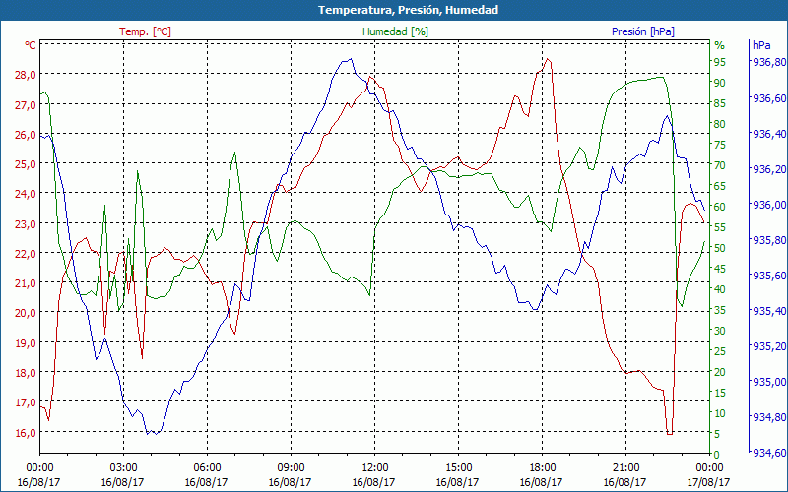Click the 09:00 time axis label
This screenshot has width=788, height=492.
(291, 468)
